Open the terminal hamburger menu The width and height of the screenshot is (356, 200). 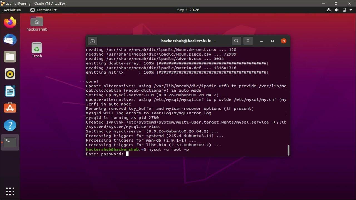tap(248, 41)
